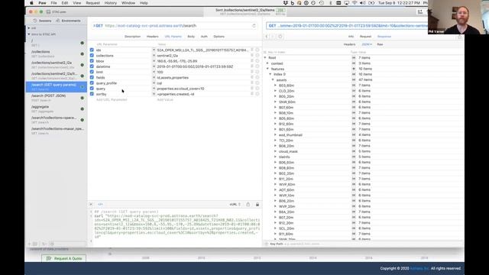Screen dimensions: 489x275
Task: Click the reorder handle on datetime row
Action: (x=252, y=66)
